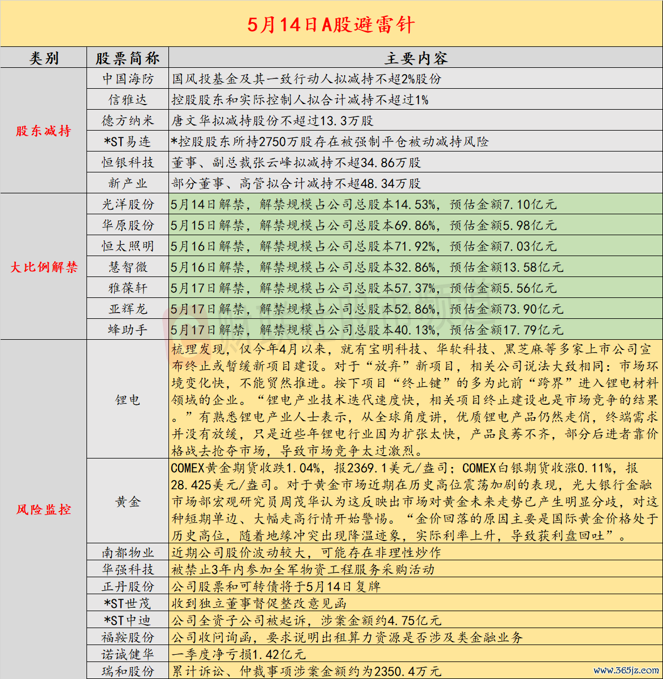Viewport: 663px width, 679px height.
Task: Select stock name 信雅达
Action: (x=128, y=100)
